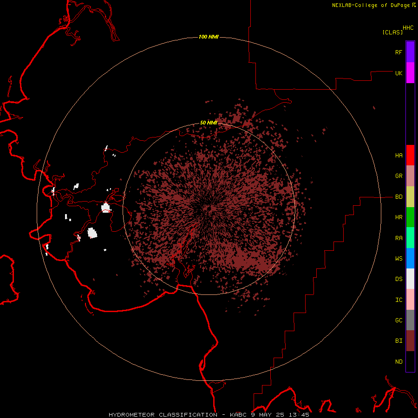
Task: Click the 'DS' legend label
Action: 398,279
